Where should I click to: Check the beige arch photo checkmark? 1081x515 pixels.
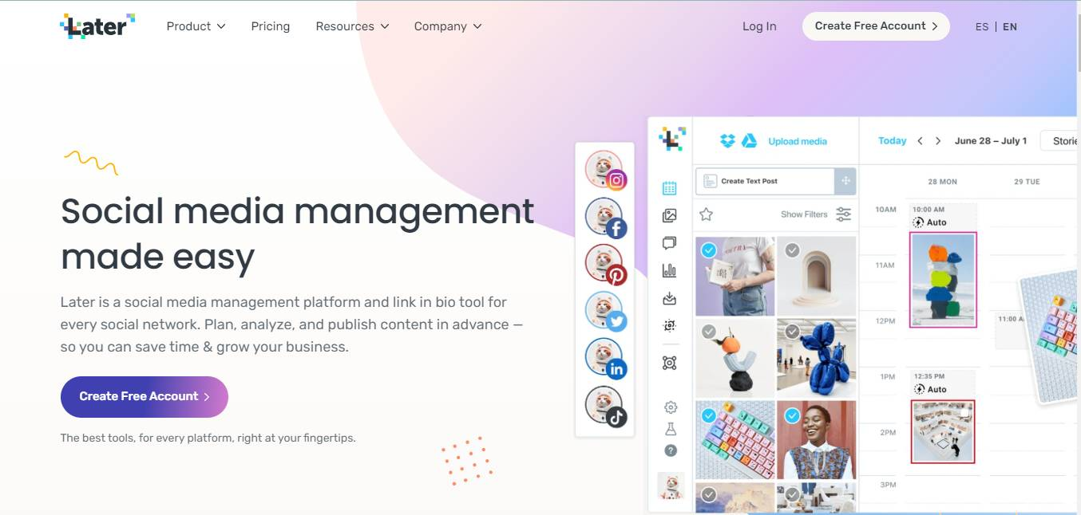click(x=792, y=250)
